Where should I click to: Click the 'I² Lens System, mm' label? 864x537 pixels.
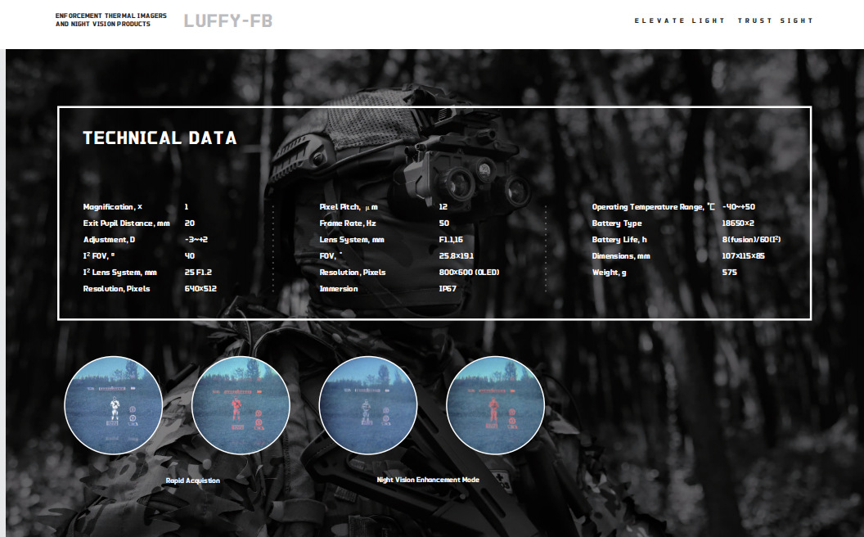pos(119,273)
